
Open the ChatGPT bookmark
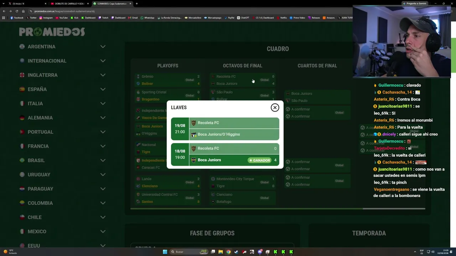(243, 18)
